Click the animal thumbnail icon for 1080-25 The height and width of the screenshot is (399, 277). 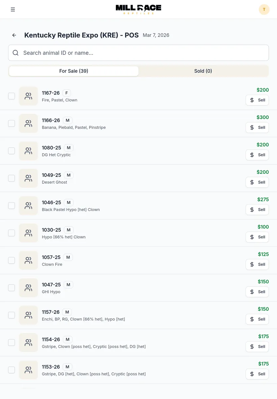(28, 151)
